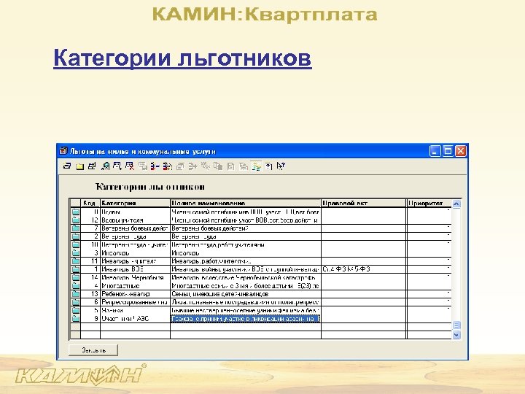The width and height of the screenshot is (525, 394).
Task: Click the yellow folder new group icon
Action: [x=79, y=166]
